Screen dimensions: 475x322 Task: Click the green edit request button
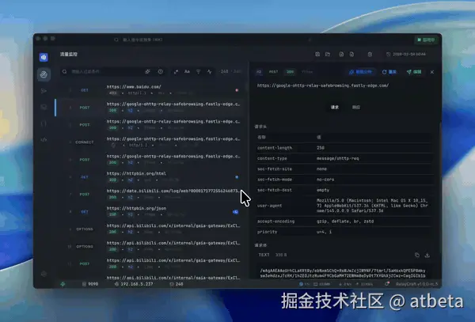[414, 72]
